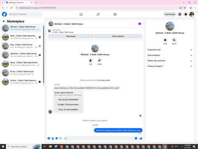The height and width of the screenshot is (149, 198).
Task: Open Colson's 2 Beds 1 Bath Apartment chat
Action: pyautogui.click(x=21, y=82)
